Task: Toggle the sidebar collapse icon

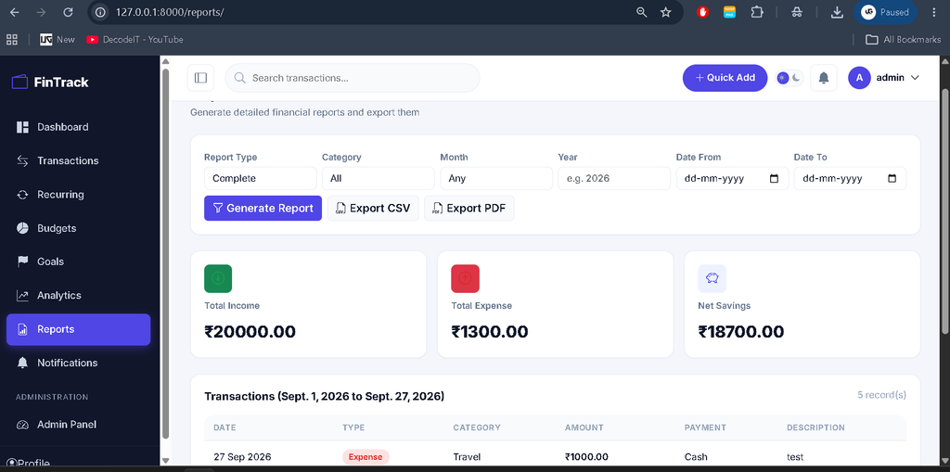Action: coord(200,78)
